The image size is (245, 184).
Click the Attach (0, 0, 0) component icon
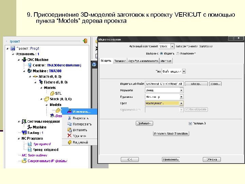35,76
